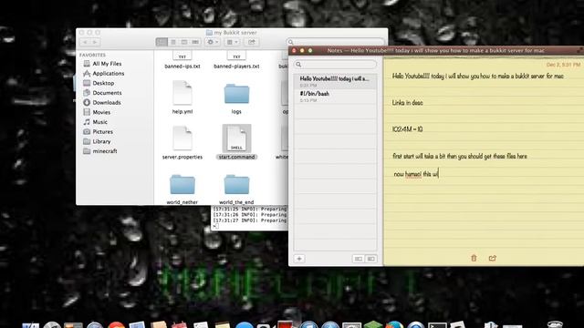584x328 pixels.
Task: Select the server.properties file icon
Action: click(x=182, y=138)
